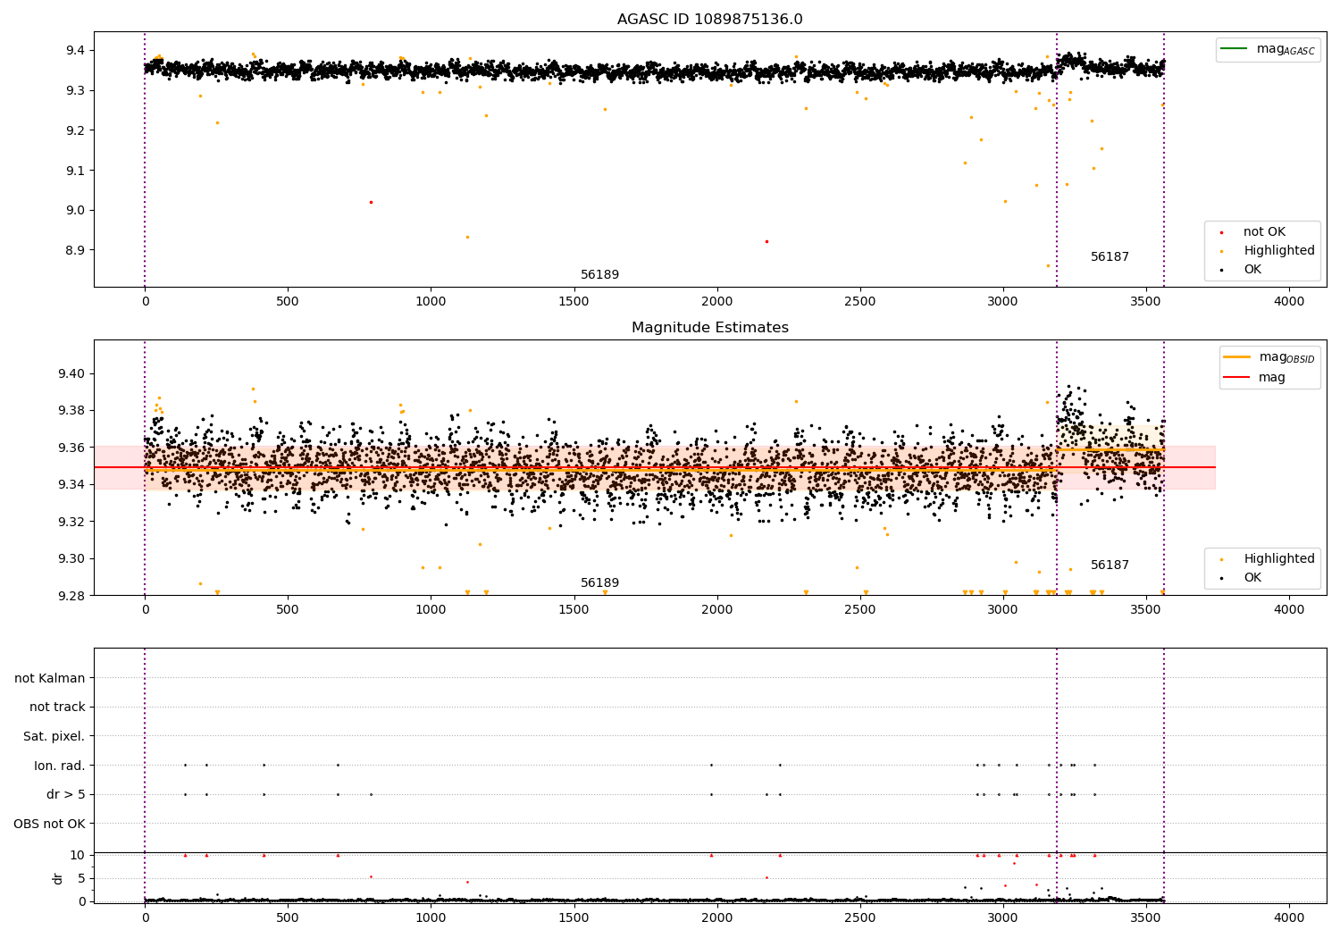Click the orange line sample beside mag OBSID
The image size is (1340, 938).
(1236, 357)
